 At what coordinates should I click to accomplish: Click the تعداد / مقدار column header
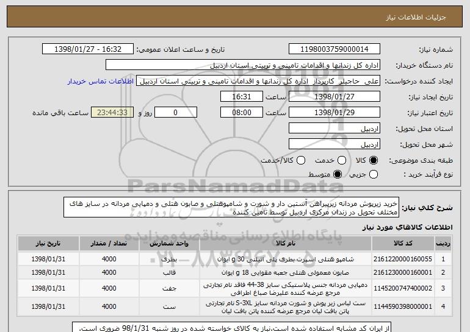click(109, 244)
